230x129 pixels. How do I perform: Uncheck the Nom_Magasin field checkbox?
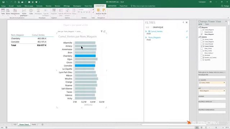[202, 34]
